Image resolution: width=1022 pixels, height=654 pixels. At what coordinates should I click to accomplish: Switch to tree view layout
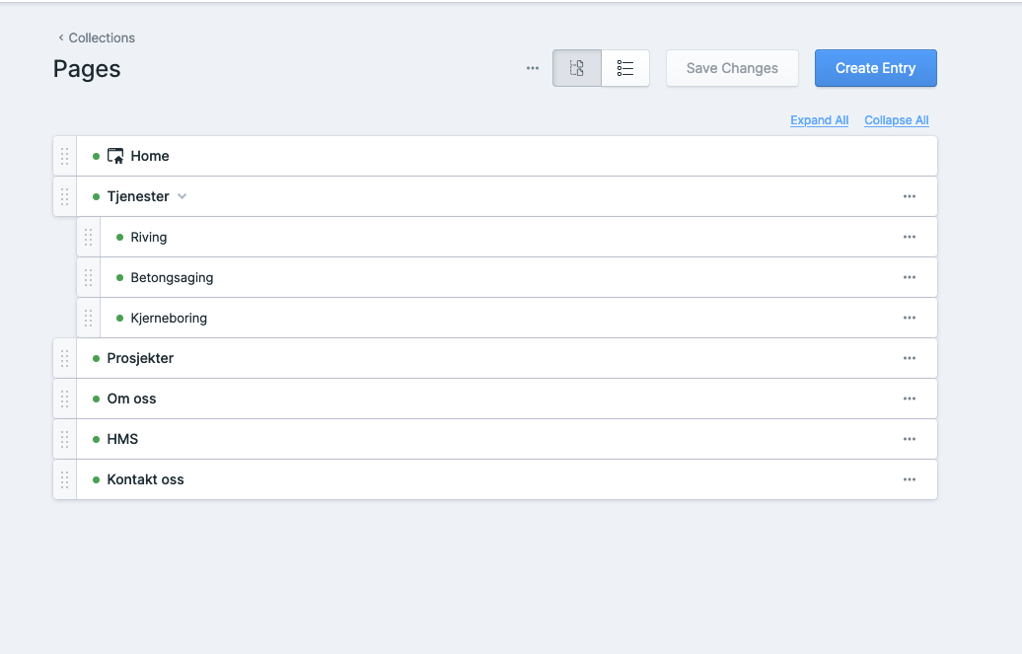577,68
